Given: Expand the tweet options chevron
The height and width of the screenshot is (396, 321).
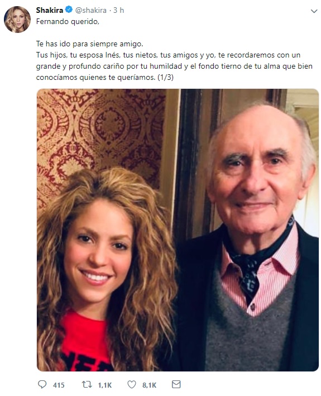Looking at the screenshot, I should coord(314,11).
